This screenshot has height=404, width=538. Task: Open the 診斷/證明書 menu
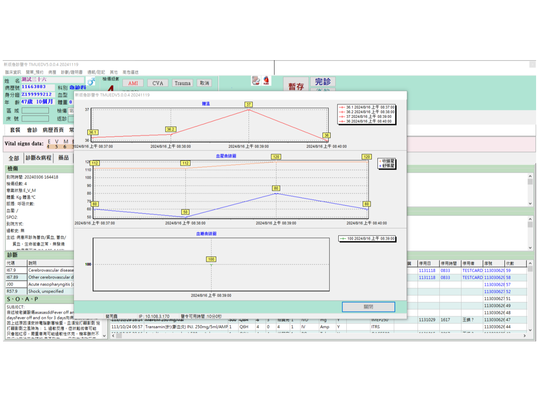pyautogui.click(x=72, y=72)
